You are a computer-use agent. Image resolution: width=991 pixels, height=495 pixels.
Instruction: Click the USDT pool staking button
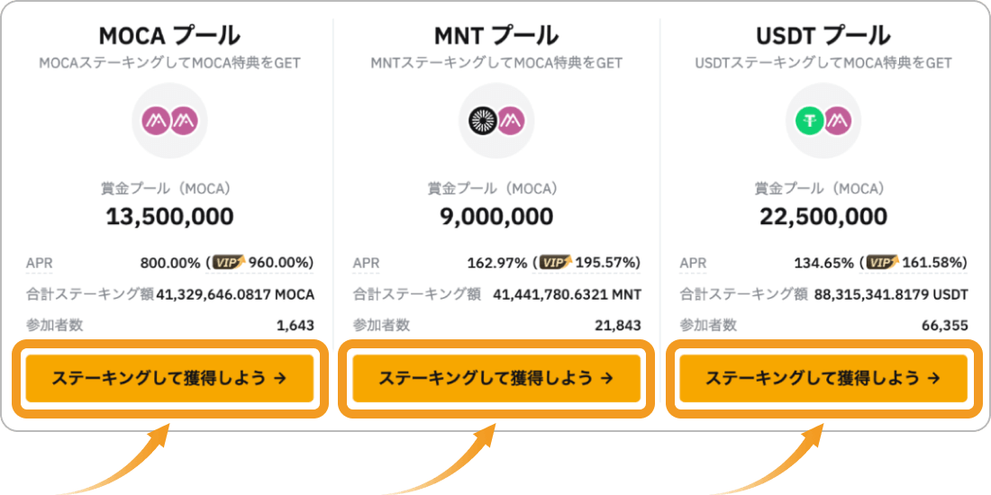point(823,378)
